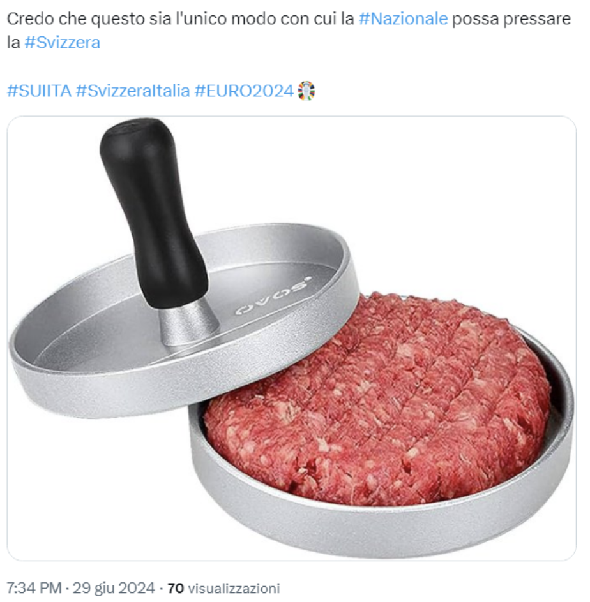590x602 pixels.
Task: Open the burger press photo attachment
Action: coord(291,338)
